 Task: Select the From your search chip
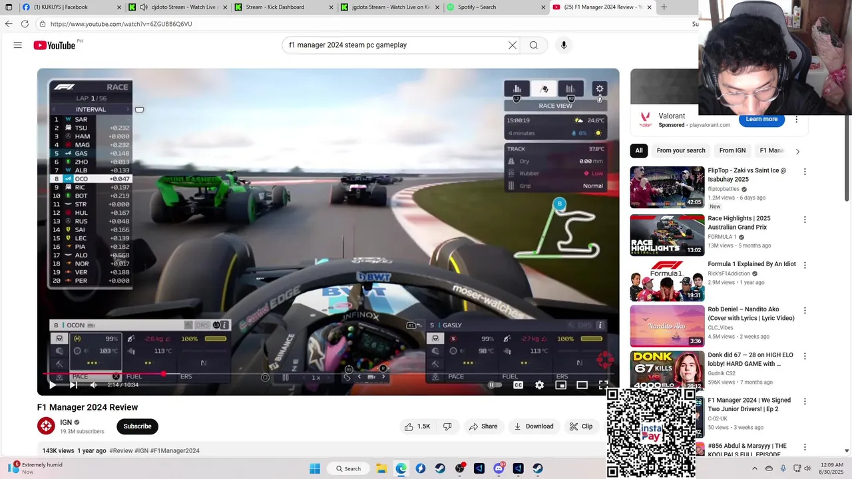point(681,150)
